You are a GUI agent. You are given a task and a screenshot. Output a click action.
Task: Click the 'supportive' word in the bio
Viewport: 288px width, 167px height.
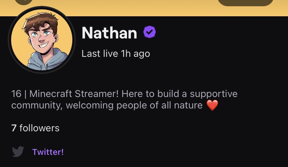(x=214, y=94)
